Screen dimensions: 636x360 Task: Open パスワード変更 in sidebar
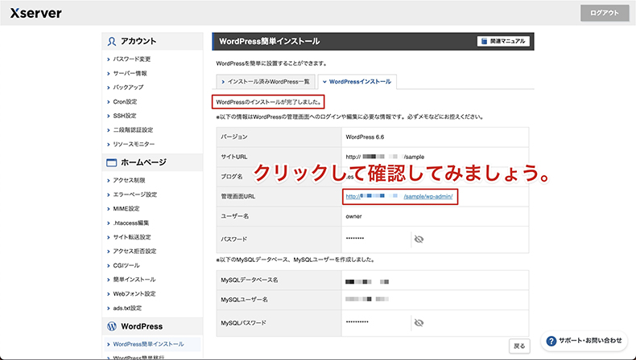(131, 59)
